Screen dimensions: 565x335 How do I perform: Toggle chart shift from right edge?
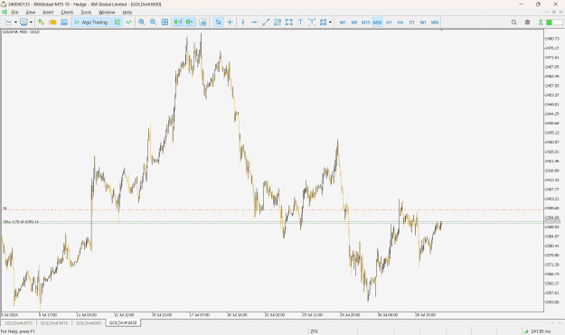pos(190,23)
